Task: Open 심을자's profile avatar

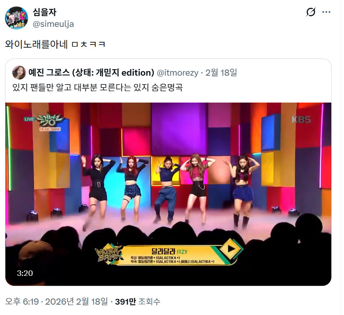Action: tap(17, 18)
